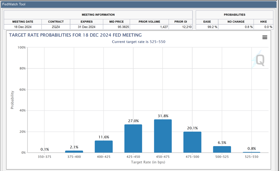Screen dimensions: 280x171
Task: Click the 27.0% data label
Action: click(133, 121)
